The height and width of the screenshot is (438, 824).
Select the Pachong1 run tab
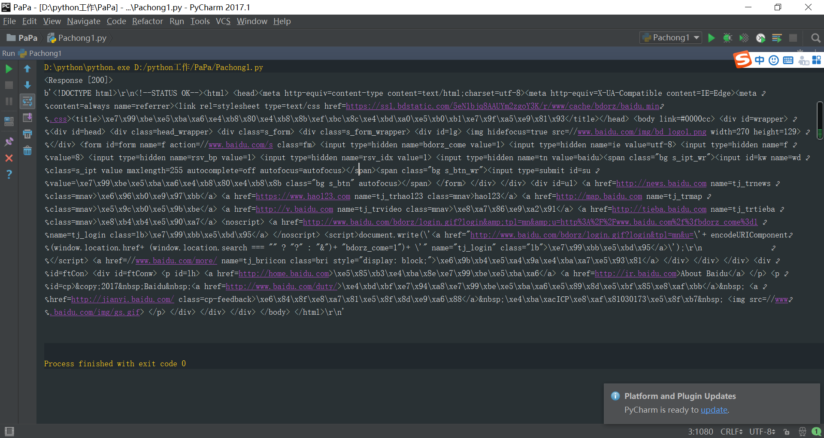point(40,53)
